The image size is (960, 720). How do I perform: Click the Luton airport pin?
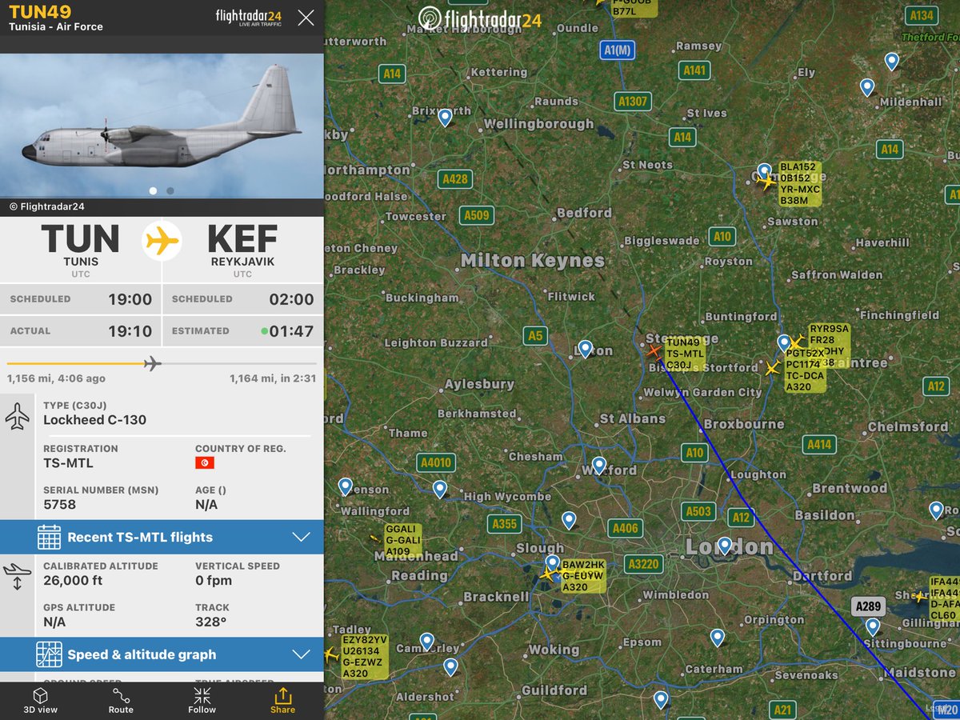click(x=585, y=349)
